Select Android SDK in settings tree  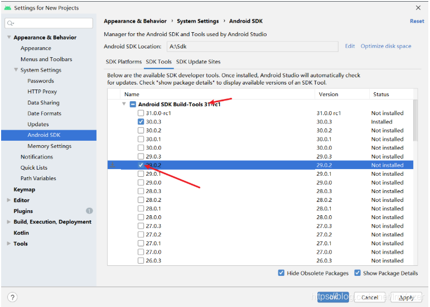pyautogui.click(x=49, y=135)
